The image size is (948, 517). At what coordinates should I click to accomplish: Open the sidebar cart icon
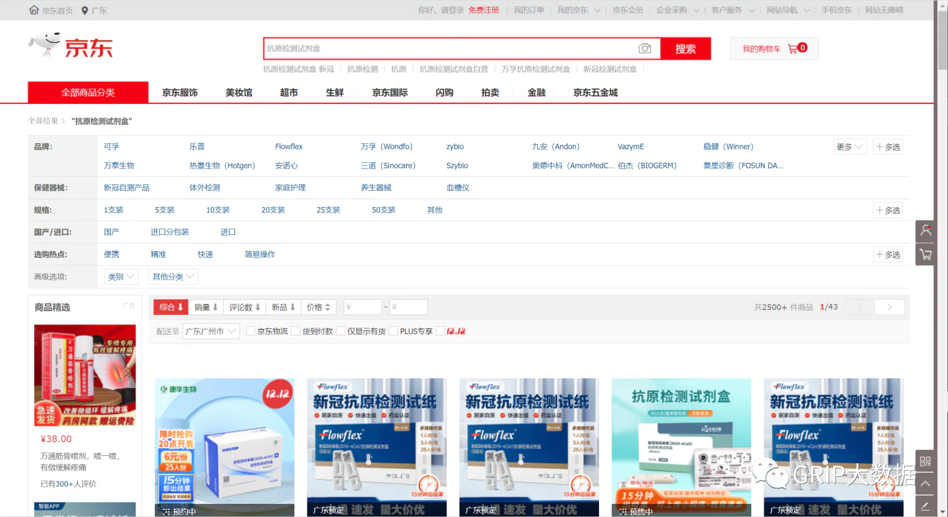click(926, 254)
